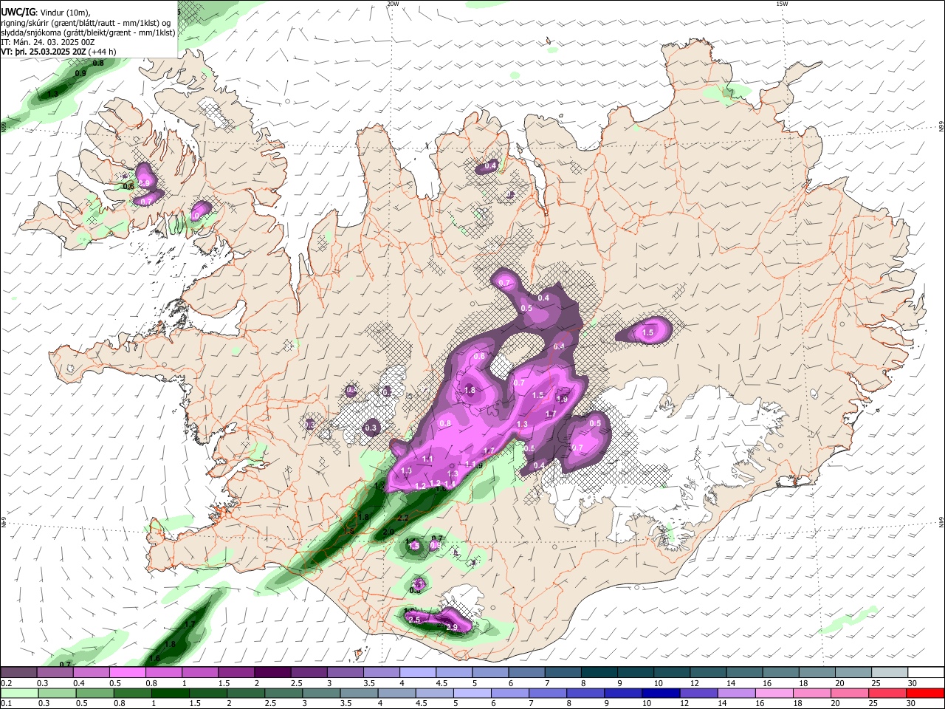The image size is (945, 709).
Task: Pick the violet 14 swatch on the lower legend row
Action: [735, 693]
